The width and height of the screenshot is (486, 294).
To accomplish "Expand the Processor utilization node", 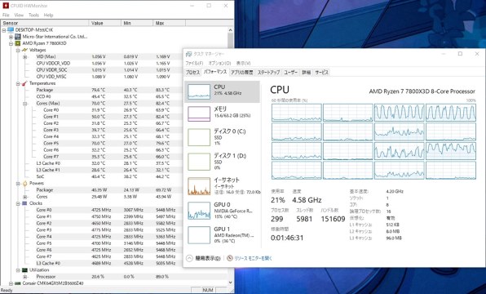I will coord(25,277).
